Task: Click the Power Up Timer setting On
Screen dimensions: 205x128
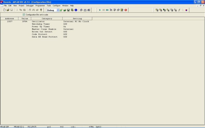Action: coord(65,27)
